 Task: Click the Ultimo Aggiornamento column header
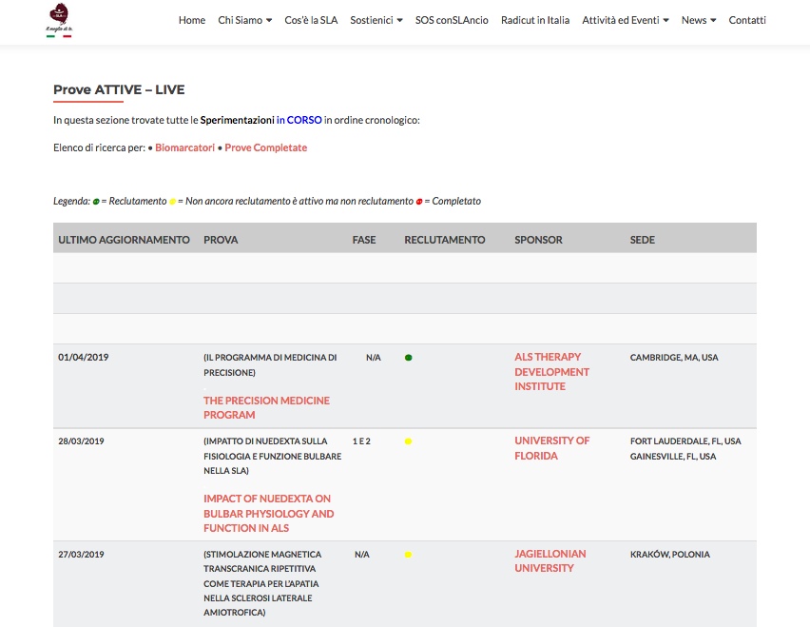click(x=124, y=240)
